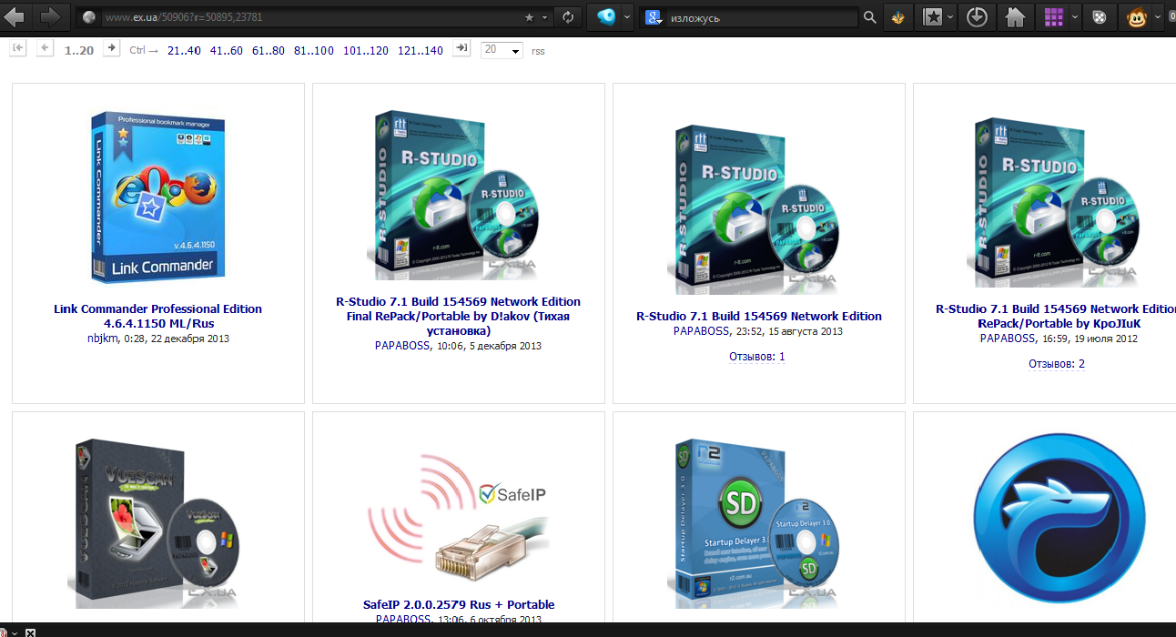Open results page 101..120
The height and width of the screenshot is (637, 1176).
point(366,51)
